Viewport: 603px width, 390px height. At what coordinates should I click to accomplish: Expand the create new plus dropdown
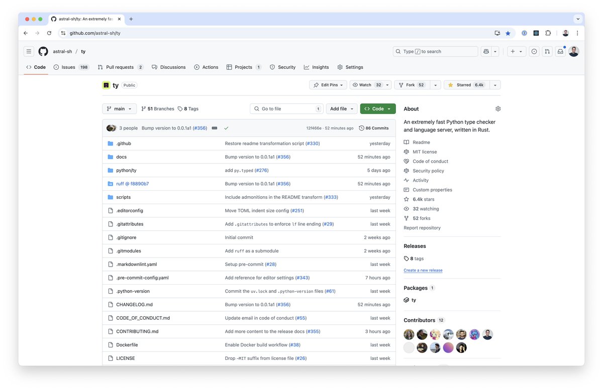pos(517,51)
